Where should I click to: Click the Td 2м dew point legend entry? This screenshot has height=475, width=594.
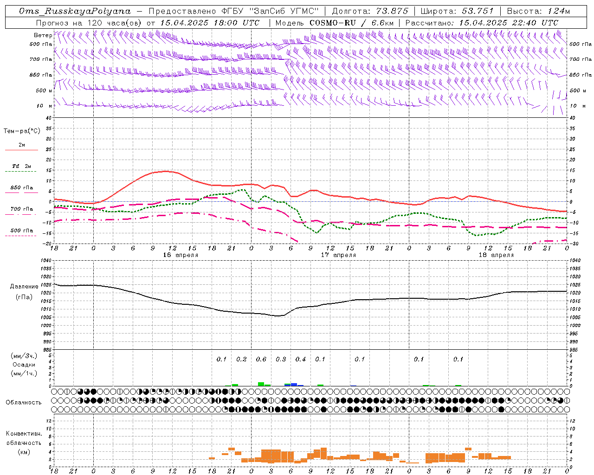(x=22, y=166)
